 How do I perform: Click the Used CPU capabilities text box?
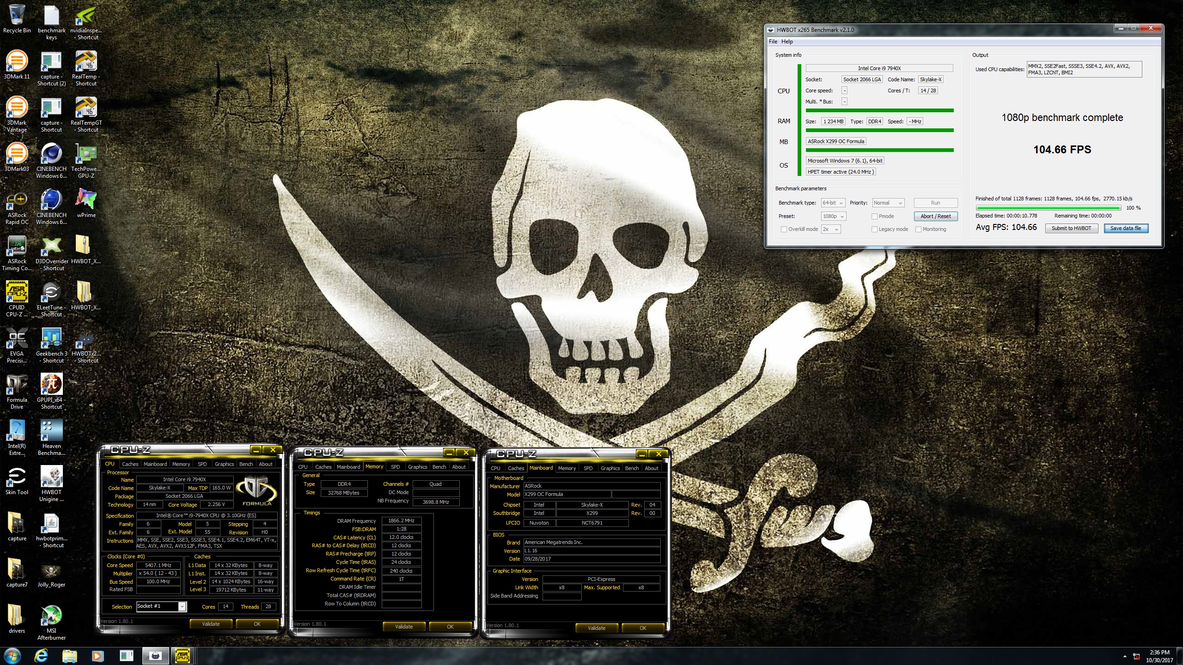point(1084,69)
